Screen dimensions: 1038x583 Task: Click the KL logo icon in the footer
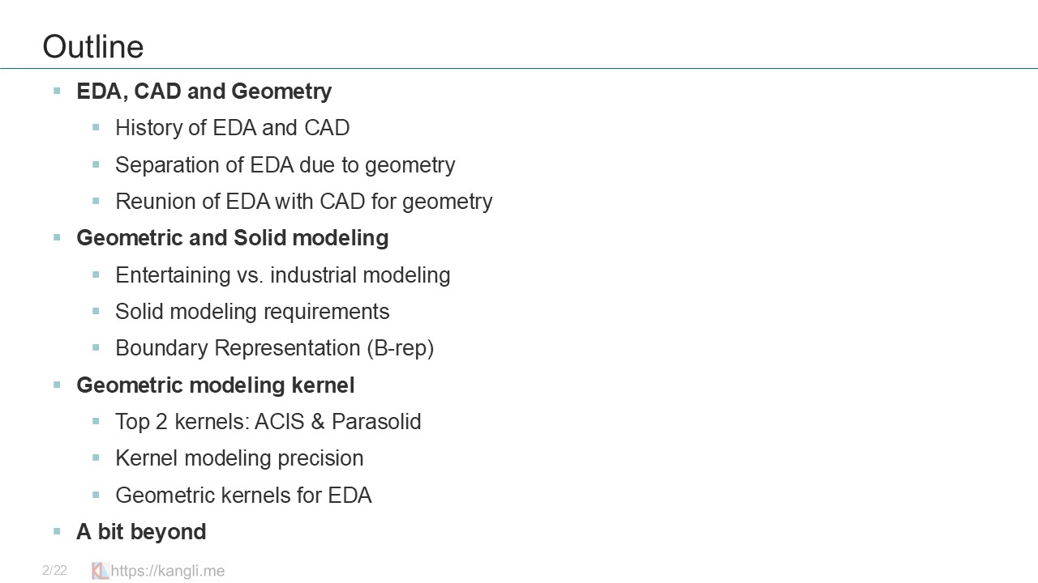[101, 571]
